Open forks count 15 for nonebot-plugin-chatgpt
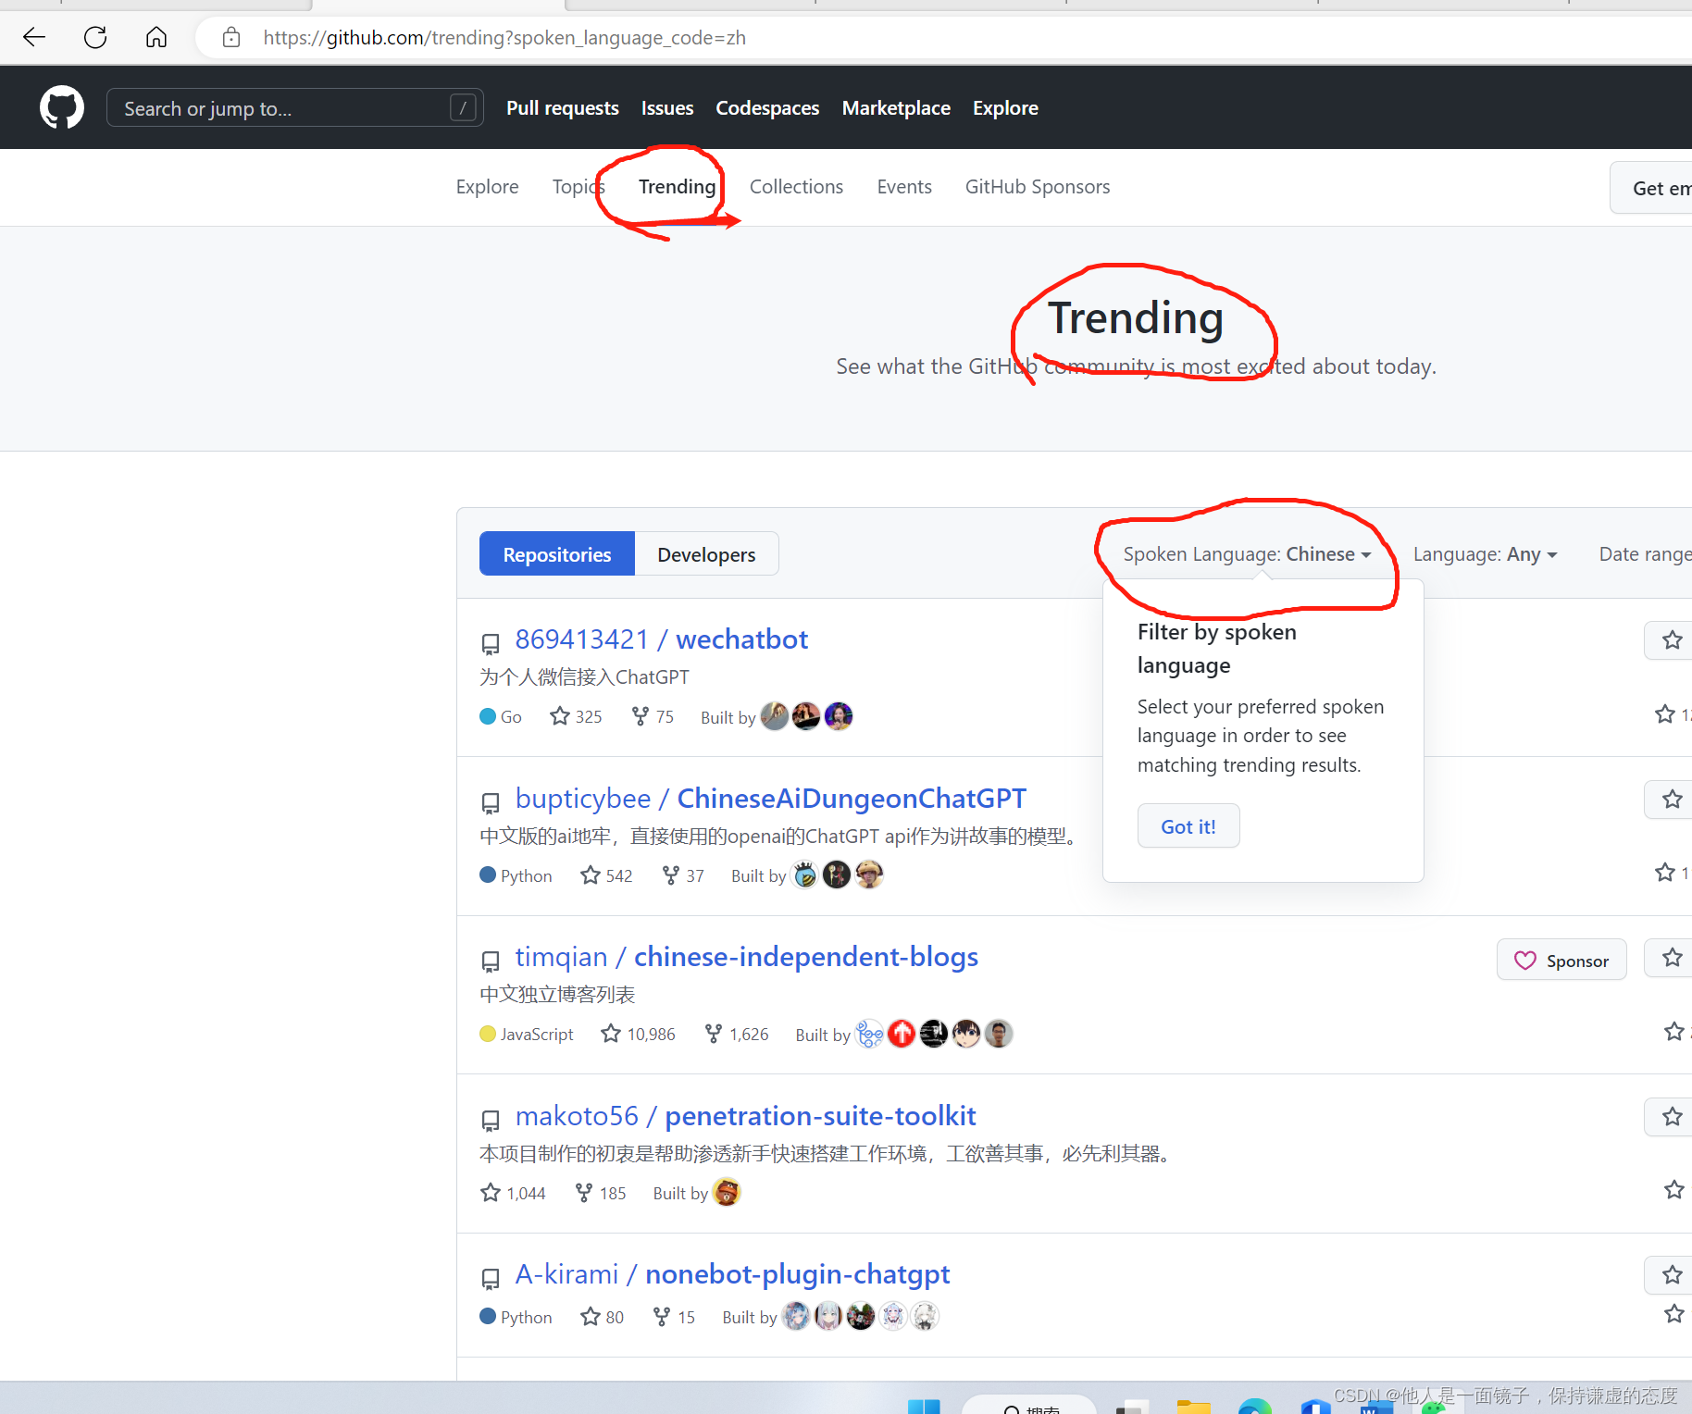The image size is (1692, 1414). pos(674,1317)
